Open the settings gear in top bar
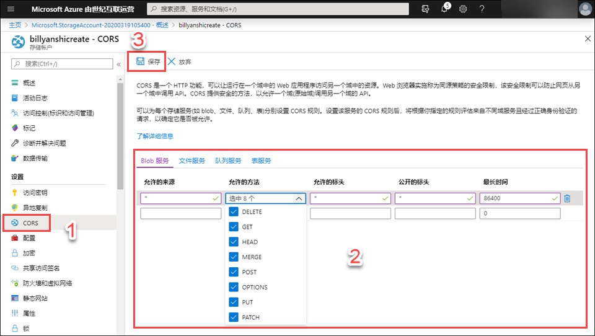This screenshot has width=595, height=336. point(463,9)
